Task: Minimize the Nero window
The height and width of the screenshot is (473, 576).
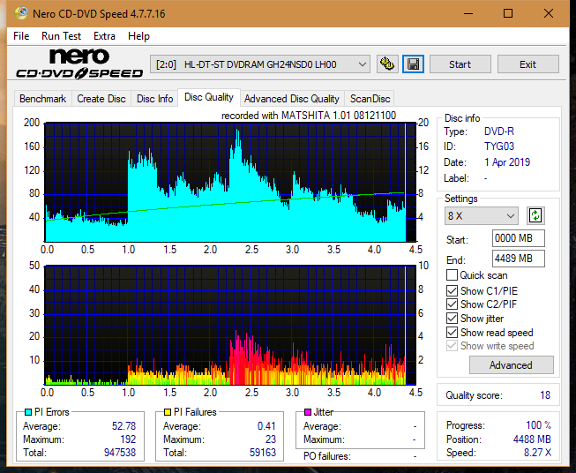Action: click(468, 13)
